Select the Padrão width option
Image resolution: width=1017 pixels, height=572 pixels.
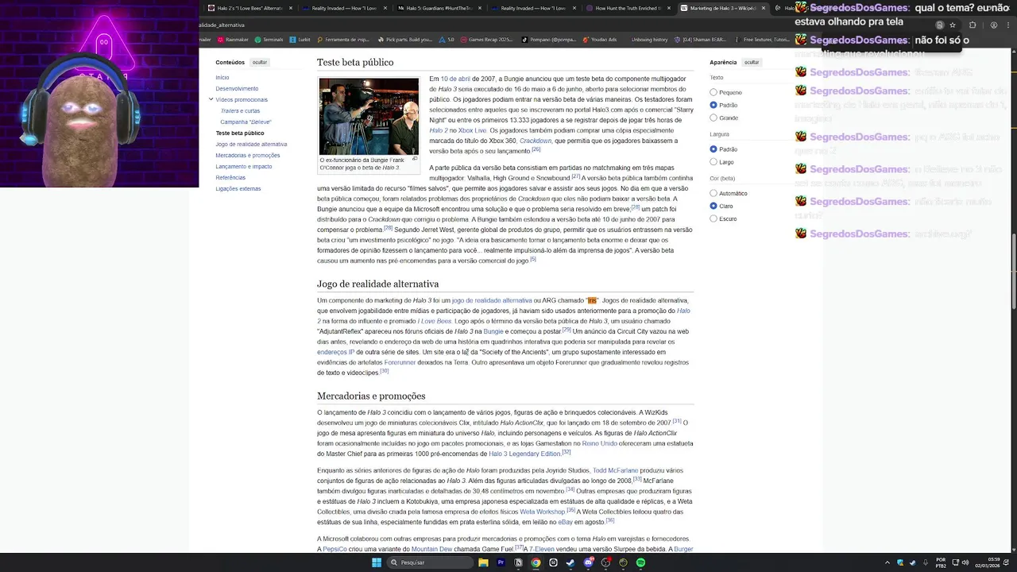click(x=713, y=149)
